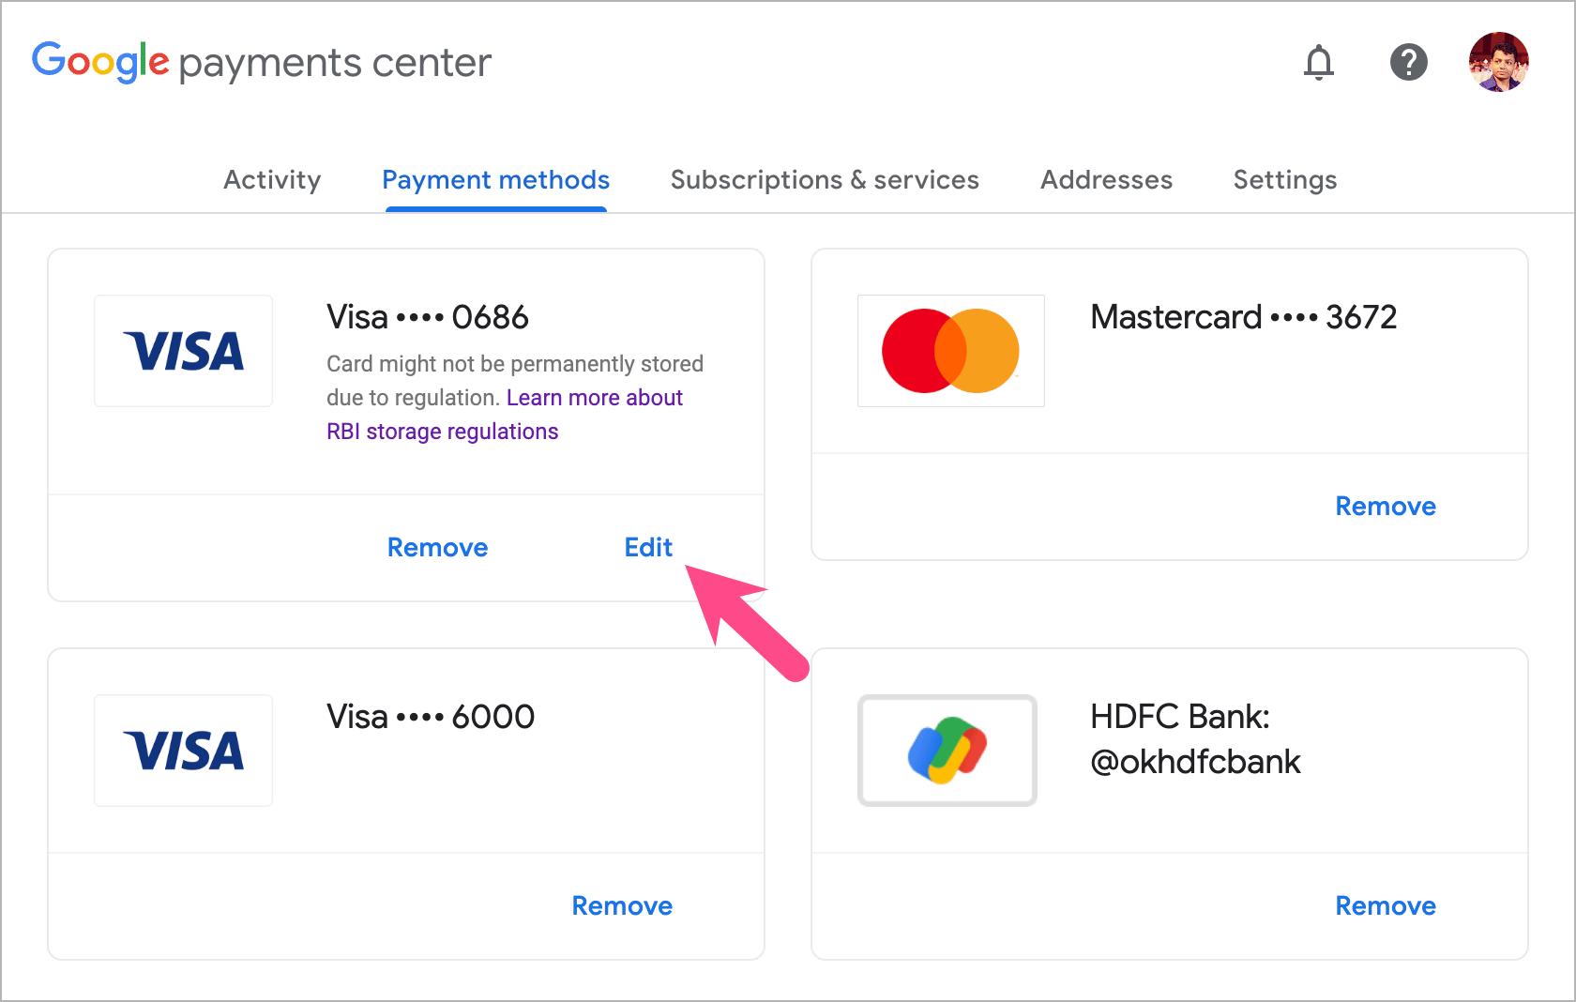Open notifications via the bell icon
Viewport: 1576px width, 1002px height.
(1319, 62)
